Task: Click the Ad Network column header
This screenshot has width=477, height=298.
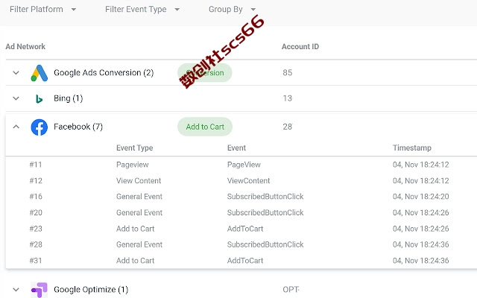Action: [x=25, y=46]
